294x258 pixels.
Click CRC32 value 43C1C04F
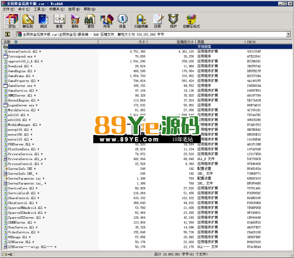(x=254, y=52)
